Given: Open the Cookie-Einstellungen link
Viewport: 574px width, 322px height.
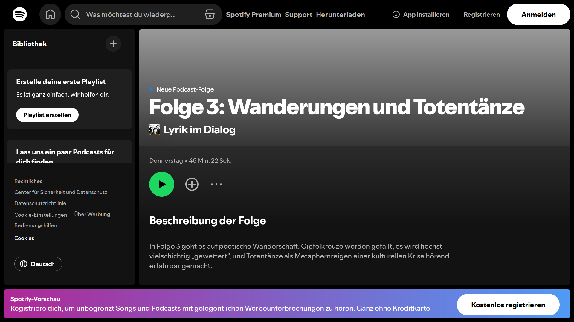Looking at the screenshot, I should click(x=41, y=215).
